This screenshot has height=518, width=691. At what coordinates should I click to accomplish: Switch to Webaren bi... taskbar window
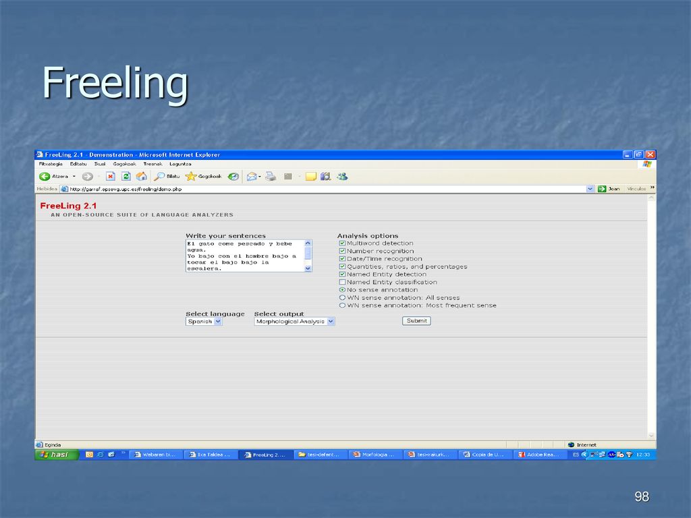(x=156, y=455)
